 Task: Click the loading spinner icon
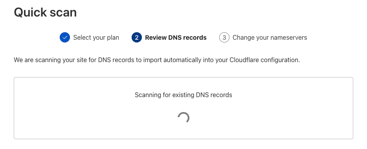(x=183, y=118)
